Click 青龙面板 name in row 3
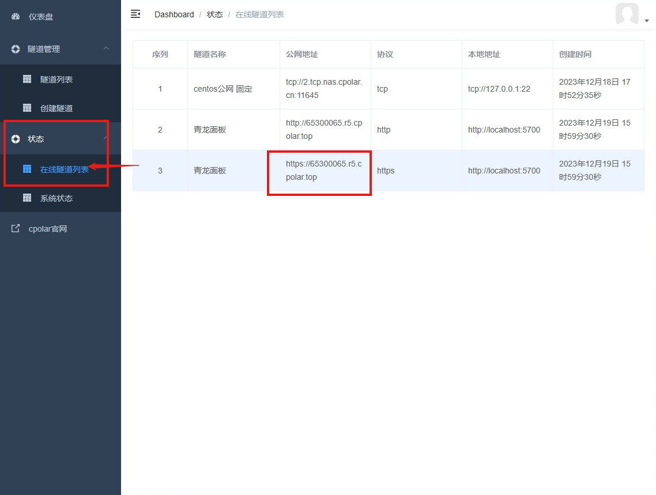 coord(233,171)
